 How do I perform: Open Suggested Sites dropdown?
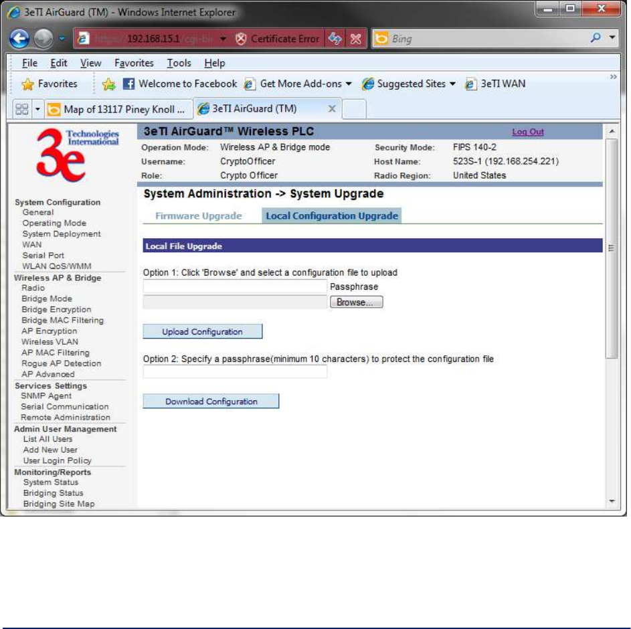409,84
